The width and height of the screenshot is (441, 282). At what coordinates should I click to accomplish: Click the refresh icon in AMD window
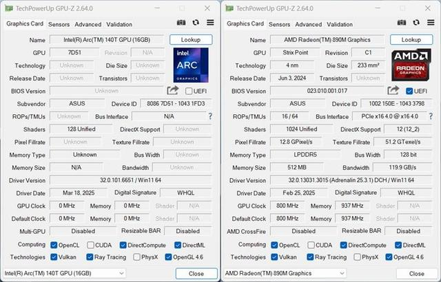pyautogui.click(x=416, y=23)
